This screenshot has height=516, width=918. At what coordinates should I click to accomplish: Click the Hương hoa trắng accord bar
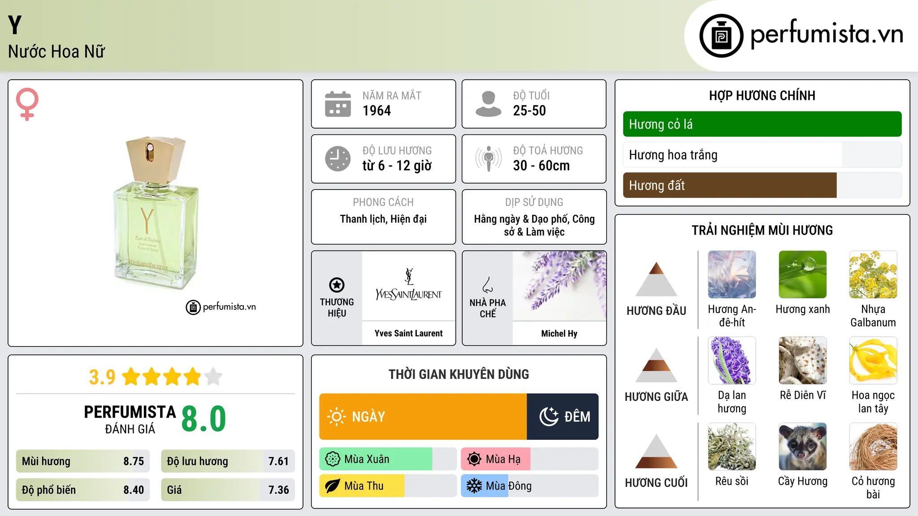[x=762, y=155]
